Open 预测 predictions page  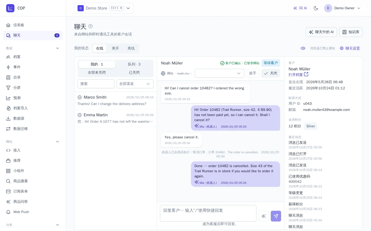[x=33, y=98]
